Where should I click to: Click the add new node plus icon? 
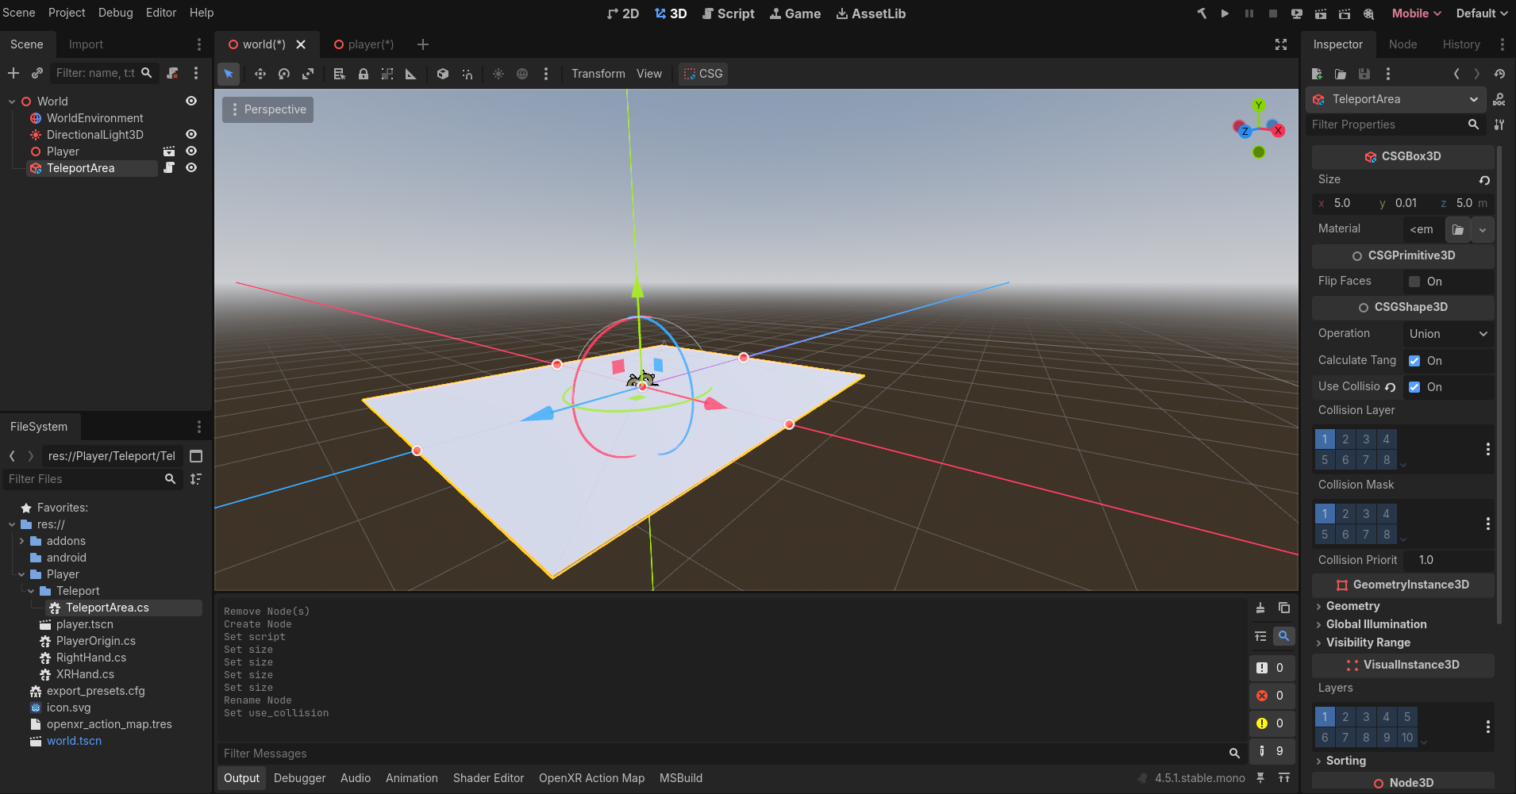[13, 73]
